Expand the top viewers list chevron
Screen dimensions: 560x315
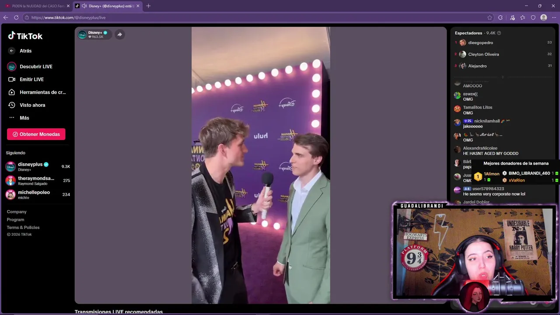[x=502, y=77]
